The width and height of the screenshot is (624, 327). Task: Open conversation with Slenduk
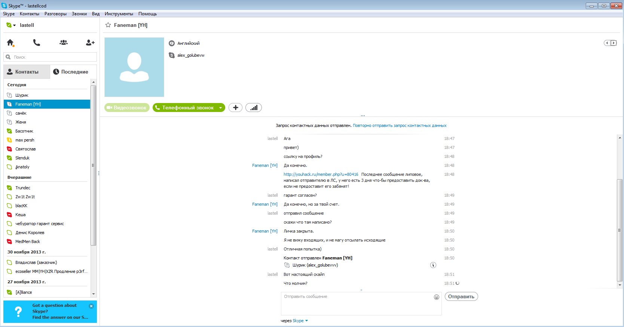tap(47, 158)
